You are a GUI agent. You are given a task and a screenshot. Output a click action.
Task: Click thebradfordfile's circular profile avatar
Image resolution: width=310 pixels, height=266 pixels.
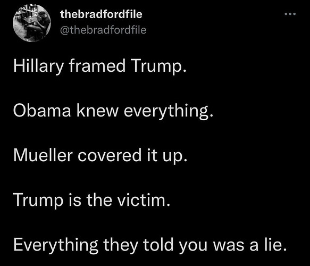(x=32, y=23)
